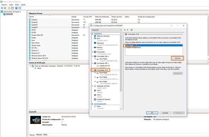The width and height of the screenshot is (209, 137).
Task: Collapse the Controlador IDE 1 node
Action: point(92,63)
